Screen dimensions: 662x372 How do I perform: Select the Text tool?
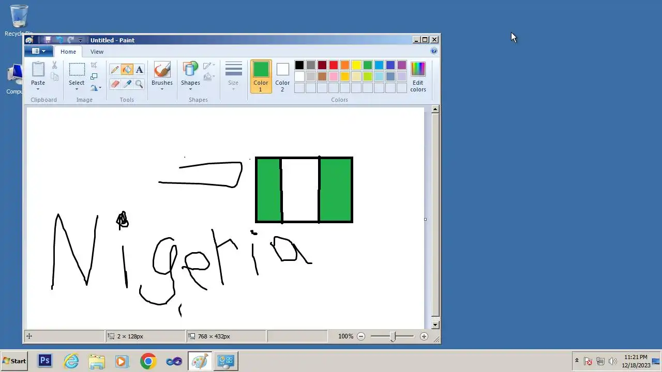139,70
